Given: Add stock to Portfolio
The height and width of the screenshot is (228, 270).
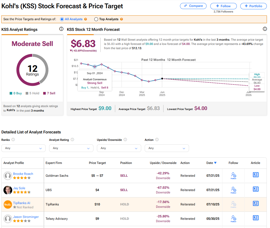Looking at the screenshot, I should (253, 6).
